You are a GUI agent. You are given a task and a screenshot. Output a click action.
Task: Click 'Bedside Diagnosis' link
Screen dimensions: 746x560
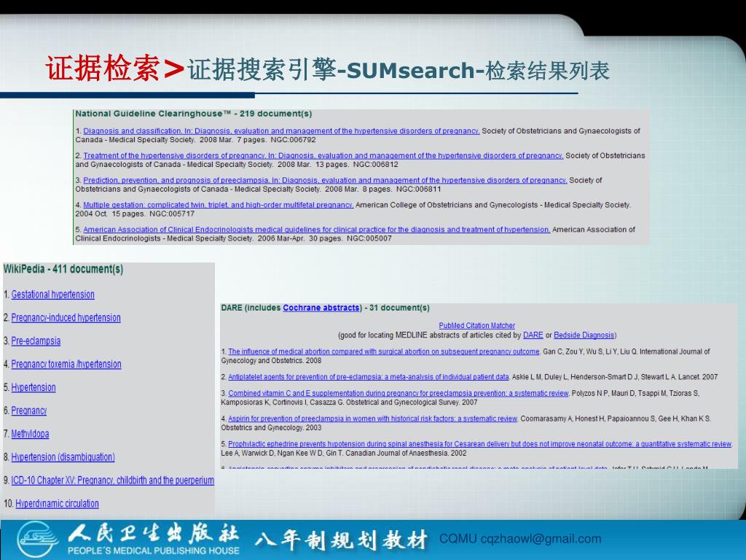[x=584, y=335]
